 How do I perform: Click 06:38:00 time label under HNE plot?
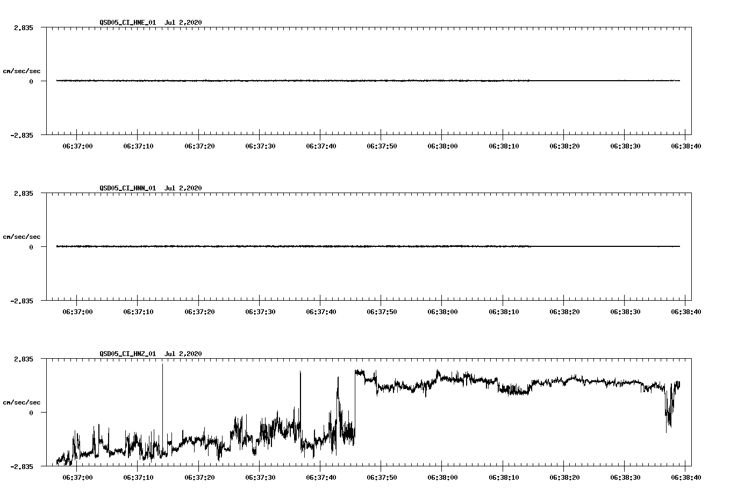tap(442, 146)
